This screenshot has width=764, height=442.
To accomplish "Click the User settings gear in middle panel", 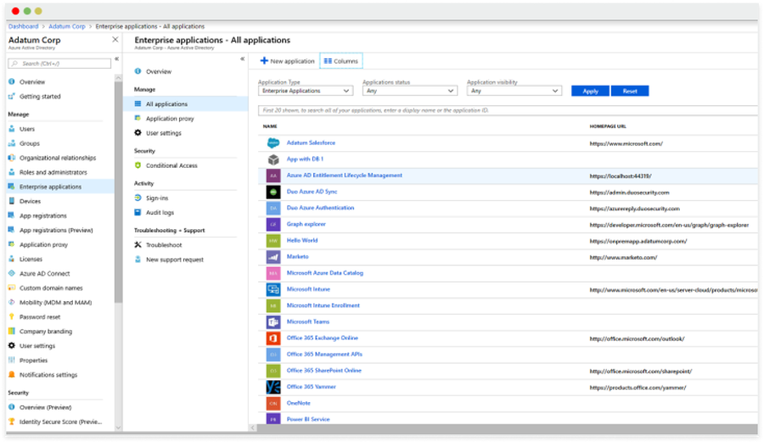I will pyautogui.click(x=138, y=133).
